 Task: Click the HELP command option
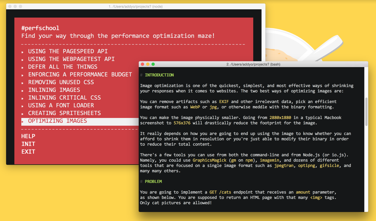click(28, 136)
